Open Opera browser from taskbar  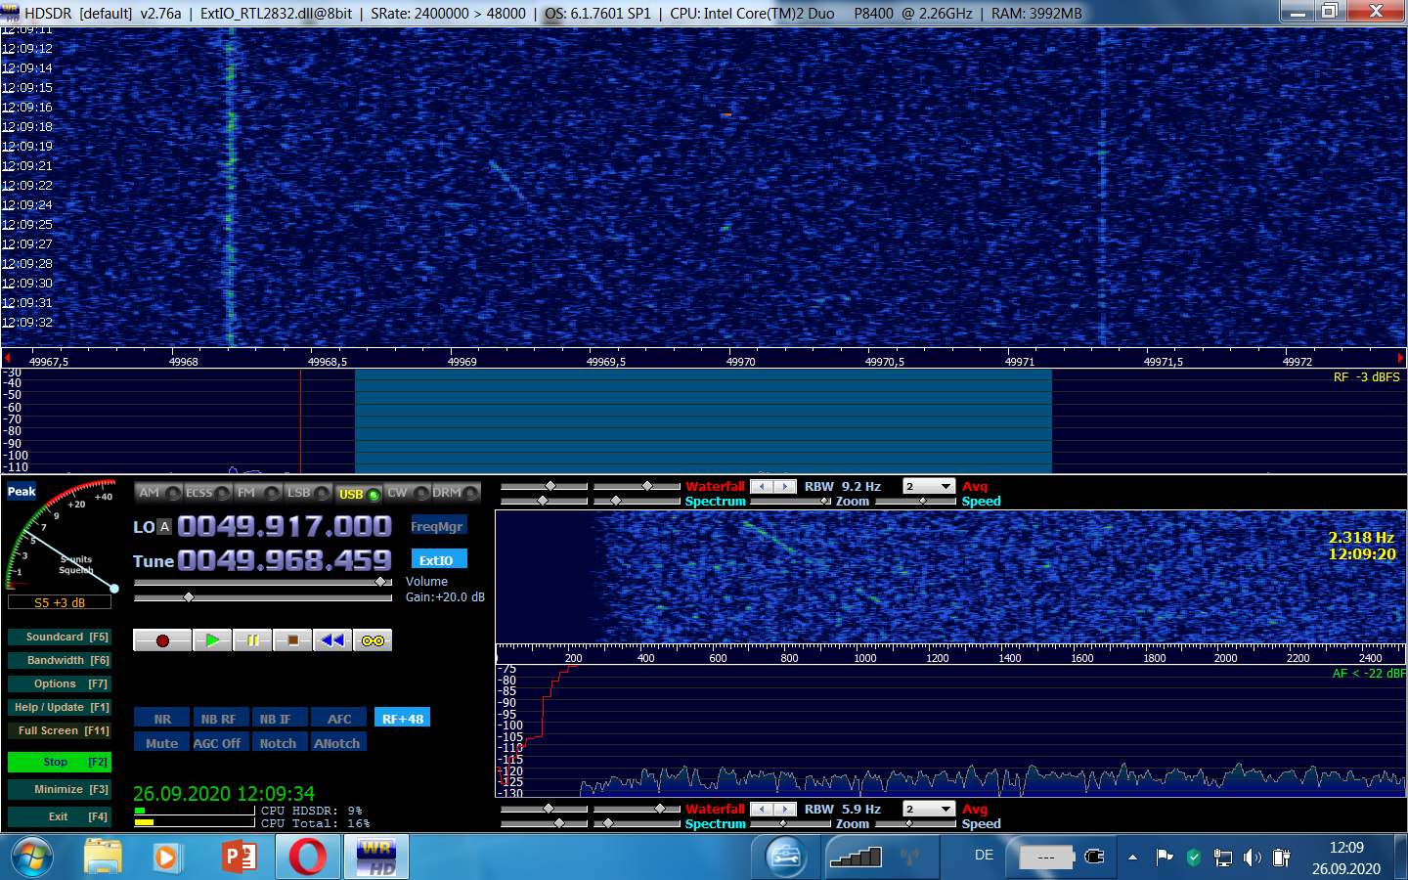tap(308, 858)
